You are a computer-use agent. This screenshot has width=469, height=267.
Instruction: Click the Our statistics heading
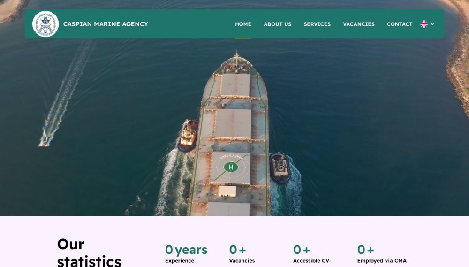pyautogui.click(x=89, y=252)
